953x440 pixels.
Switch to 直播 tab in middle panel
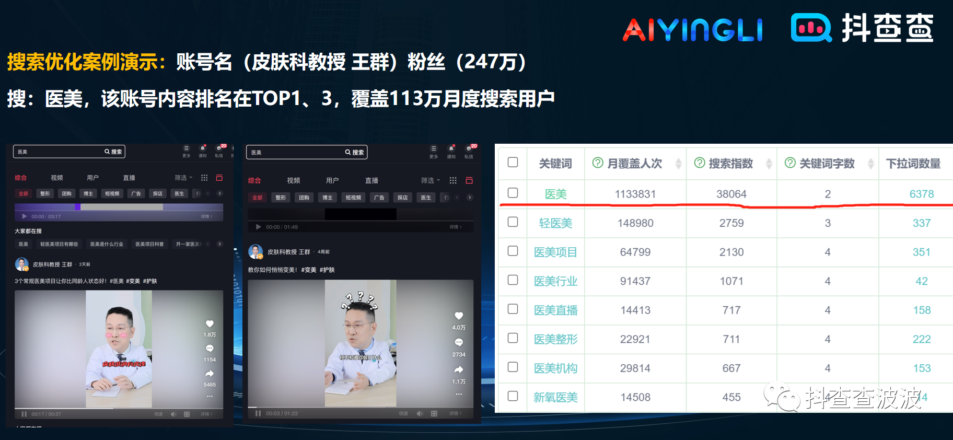pos(371,180)
